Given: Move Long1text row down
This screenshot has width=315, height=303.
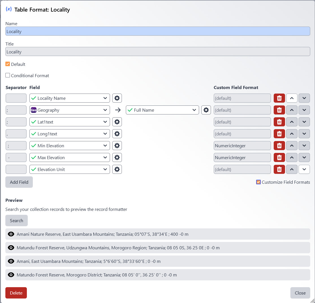Looking at the screenshot, I should coord(304,134).
